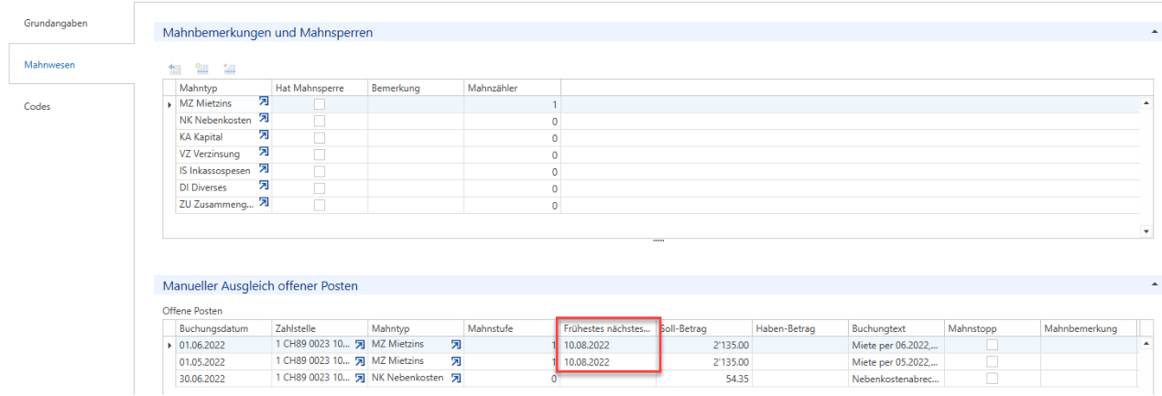
Task: Sort by the Buchungsdatum column header
Action: click(x=223, y=327)
